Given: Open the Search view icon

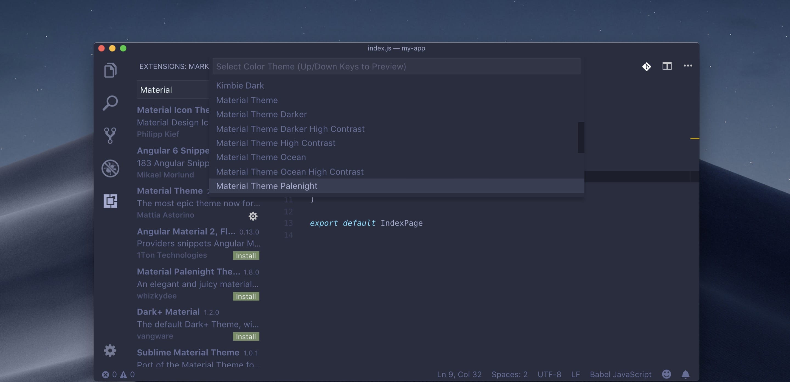Looking at the screenshot, I should (110, 103).
